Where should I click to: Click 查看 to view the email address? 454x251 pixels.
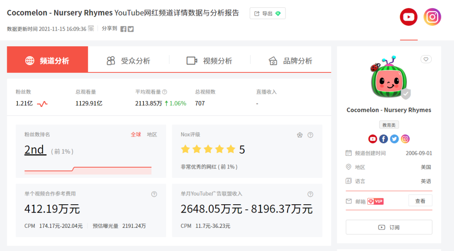[420, 201]
